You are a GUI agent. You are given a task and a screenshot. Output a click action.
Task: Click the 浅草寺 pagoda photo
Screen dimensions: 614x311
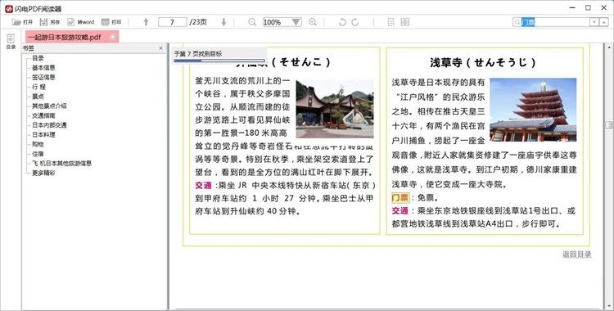coord(533,110)
